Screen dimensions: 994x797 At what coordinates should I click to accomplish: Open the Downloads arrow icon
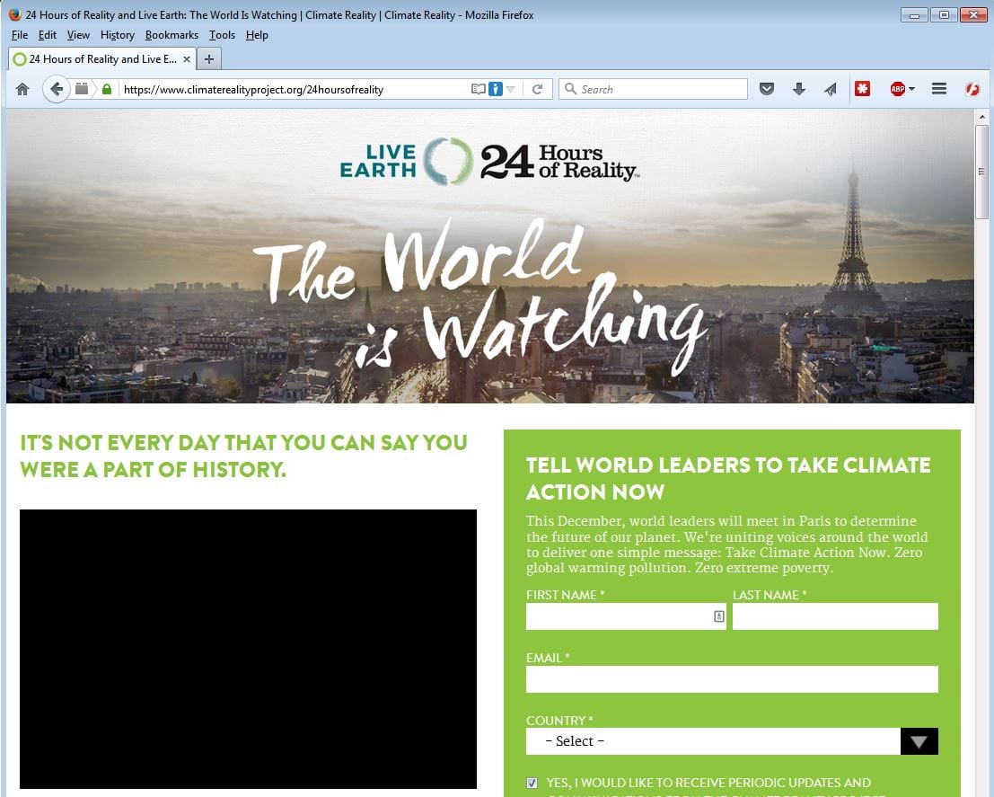point(798,89)
